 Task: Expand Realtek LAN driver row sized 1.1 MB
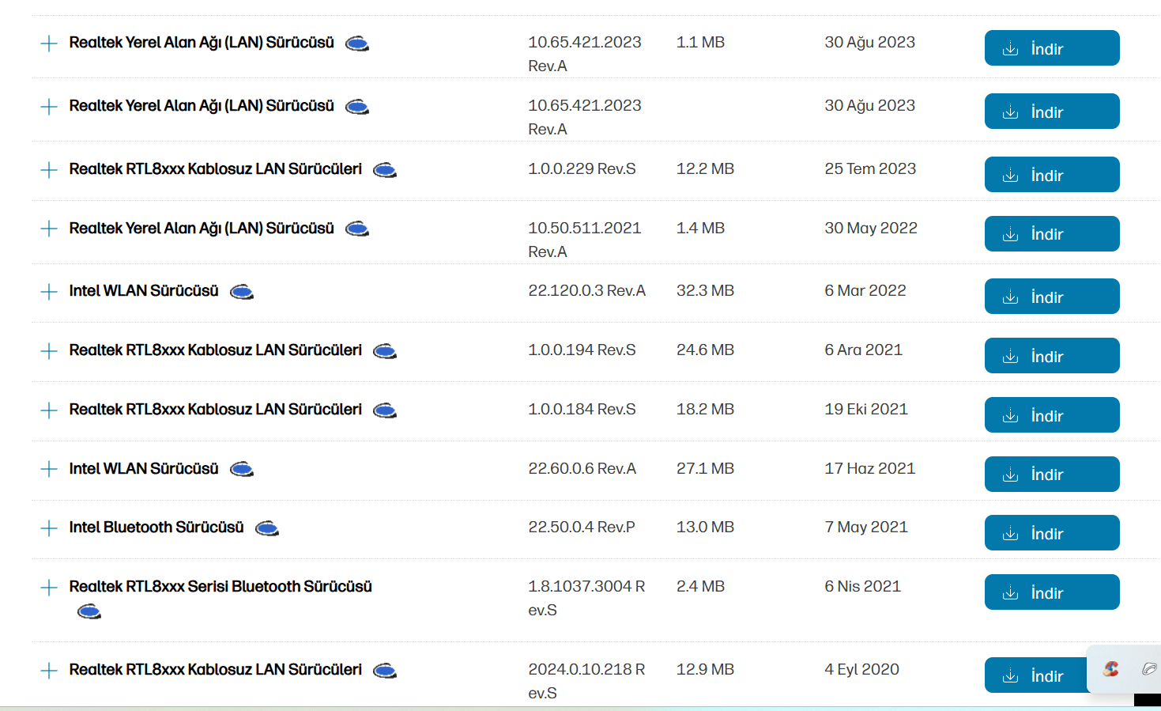(49, 43)
